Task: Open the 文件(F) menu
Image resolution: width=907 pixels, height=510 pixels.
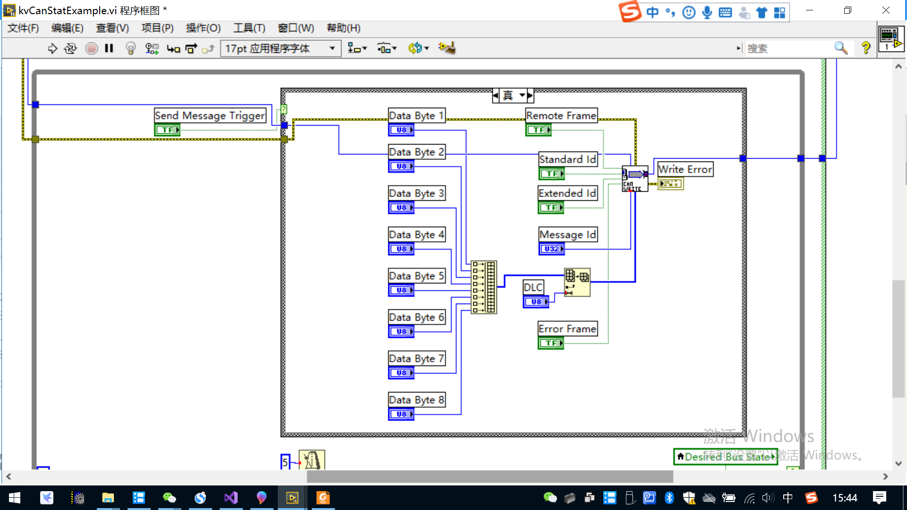Action: click(x=23, y=28)
